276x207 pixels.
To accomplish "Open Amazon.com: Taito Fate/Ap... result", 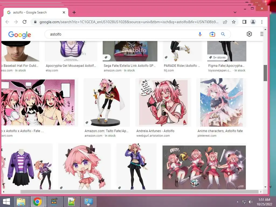I will 106,131.
